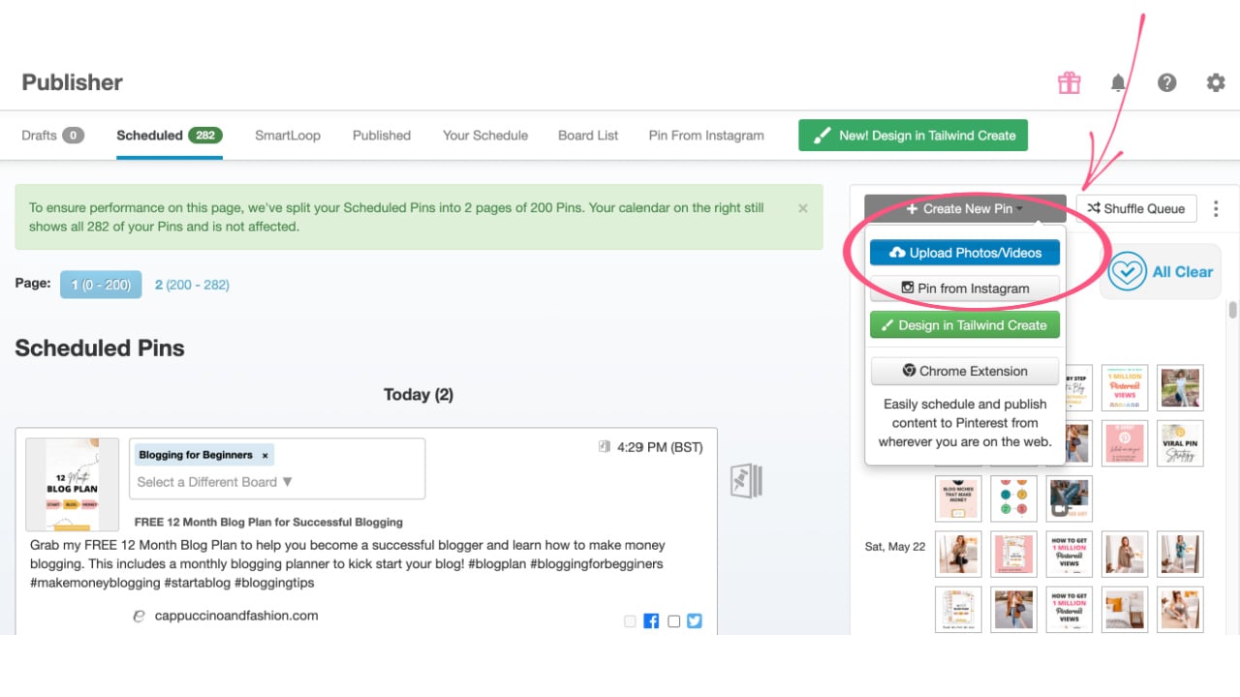The image size is (1240, 697).
Task: Click the Twitter icon on the pin card
Action: [x=695, y=621]
